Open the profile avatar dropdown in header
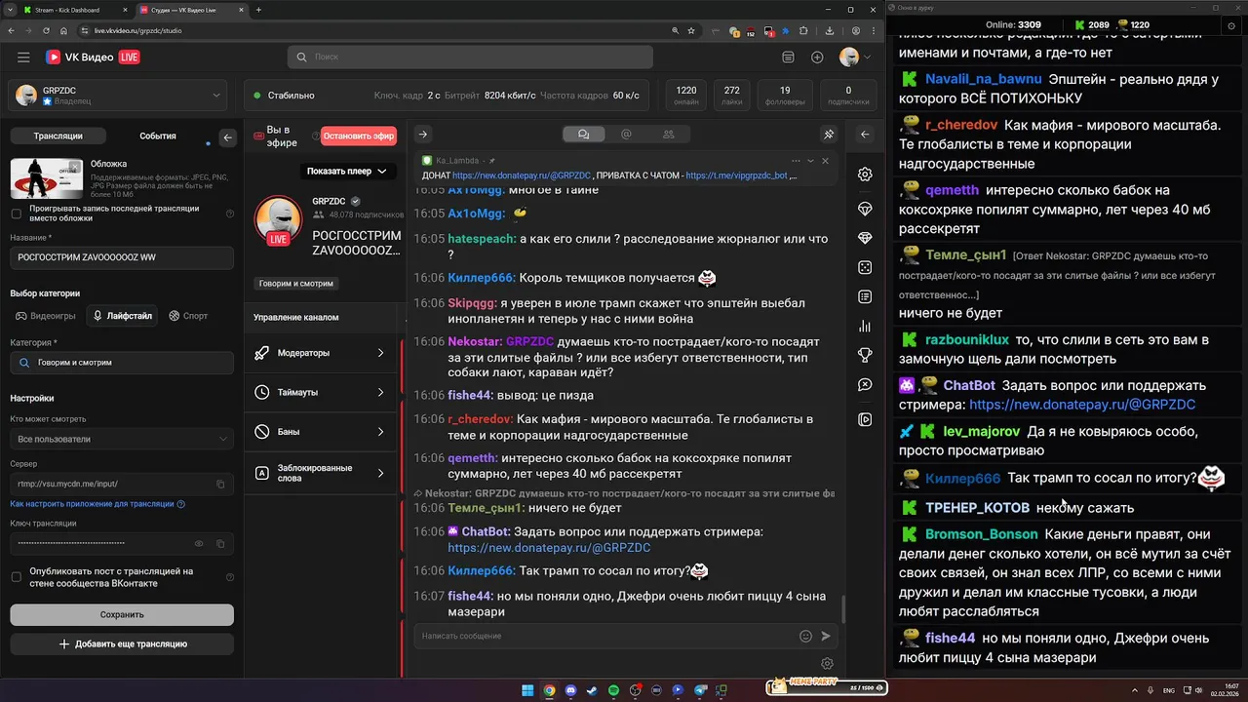Screen dimensions: 1248x702 [x=856, y=58]
